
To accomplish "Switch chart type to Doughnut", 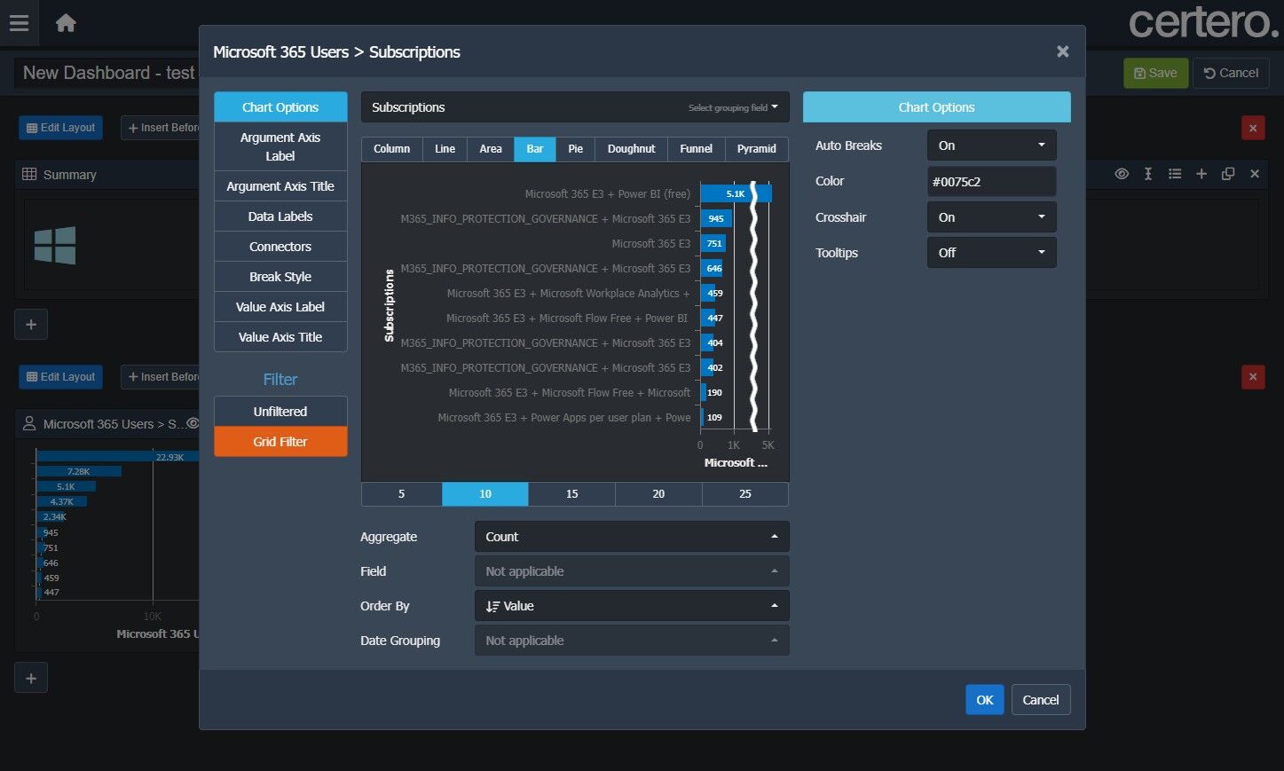I will [x=632, y=149].
